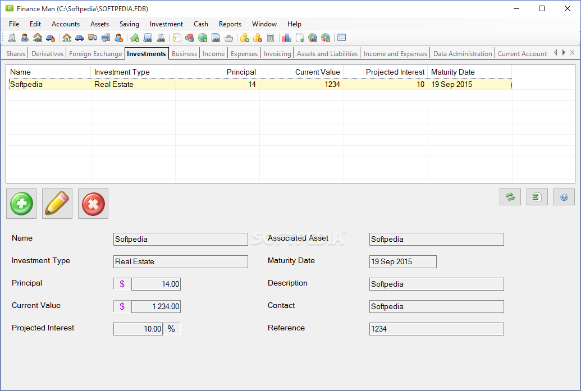Click the globe with green plus icon
This screenshot has width=581, height=391.
(x=203, y=38)
